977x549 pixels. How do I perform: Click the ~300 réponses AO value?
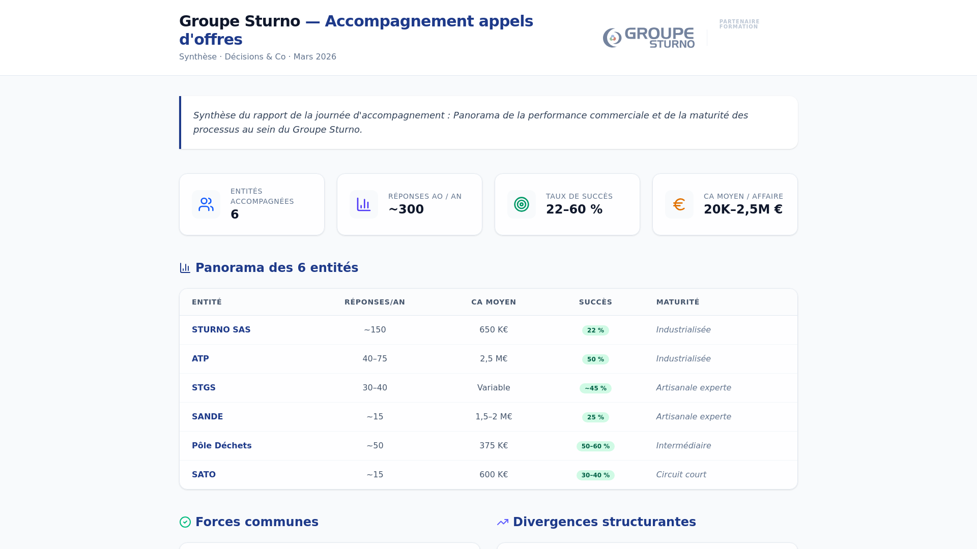coord(406,209)
